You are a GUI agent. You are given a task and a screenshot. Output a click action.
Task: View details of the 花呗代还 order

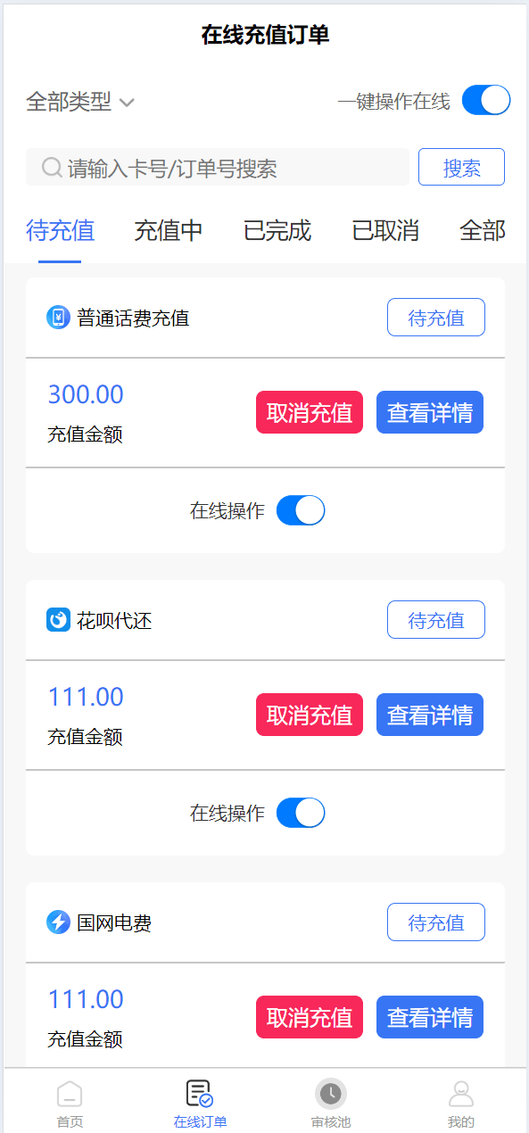430,715
